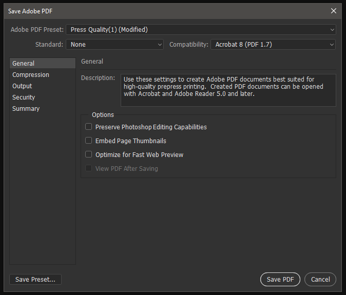Open the Adobe PDF Preset dropdown
The width and height of the screenshot is (346, 295).
pos(201,30)
